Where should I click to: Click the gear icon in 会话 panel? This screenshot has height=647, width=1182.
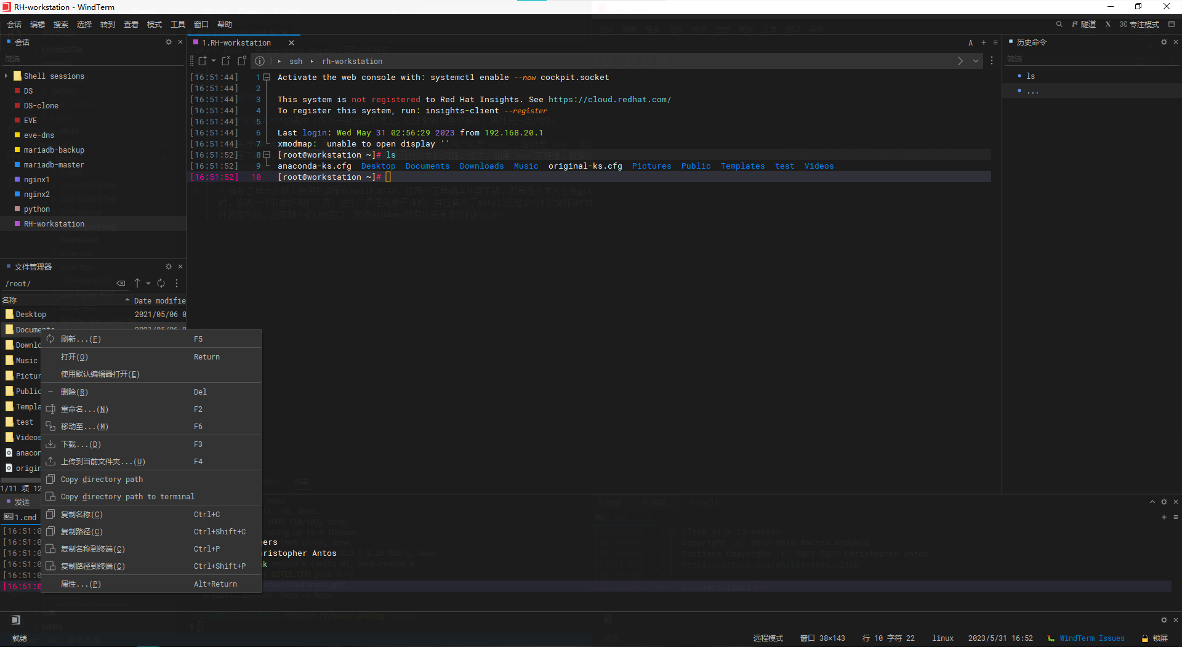[x=169, y=42]
